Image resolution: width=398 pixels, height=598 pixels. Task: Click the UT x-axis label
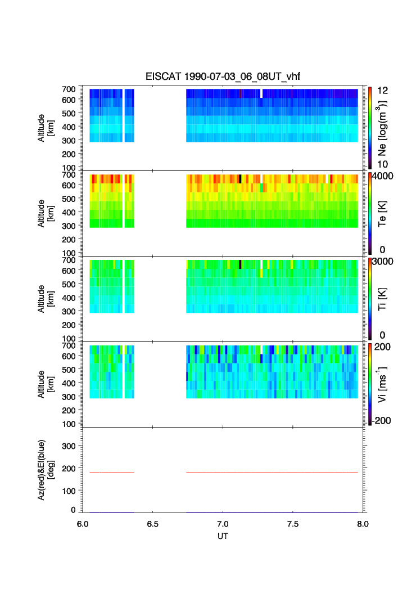click(x=223, y=536)
